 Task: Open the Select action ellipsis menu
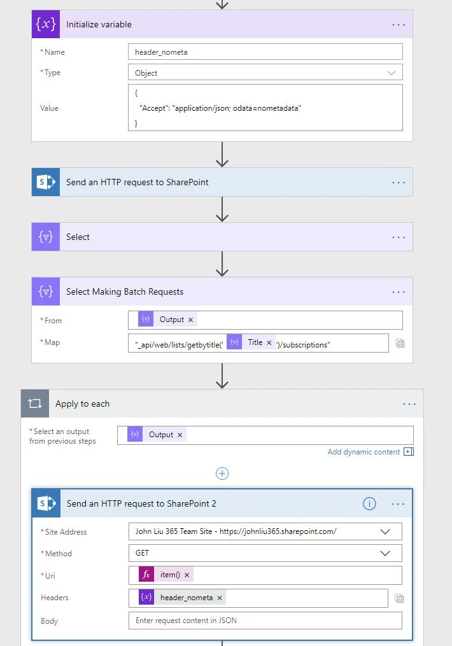pyautogui.click(x=399, y=237)
